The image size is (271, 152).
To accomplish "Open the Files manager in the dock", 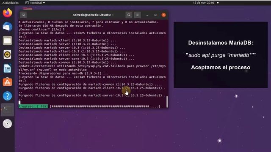I will [x=7, y=41].
